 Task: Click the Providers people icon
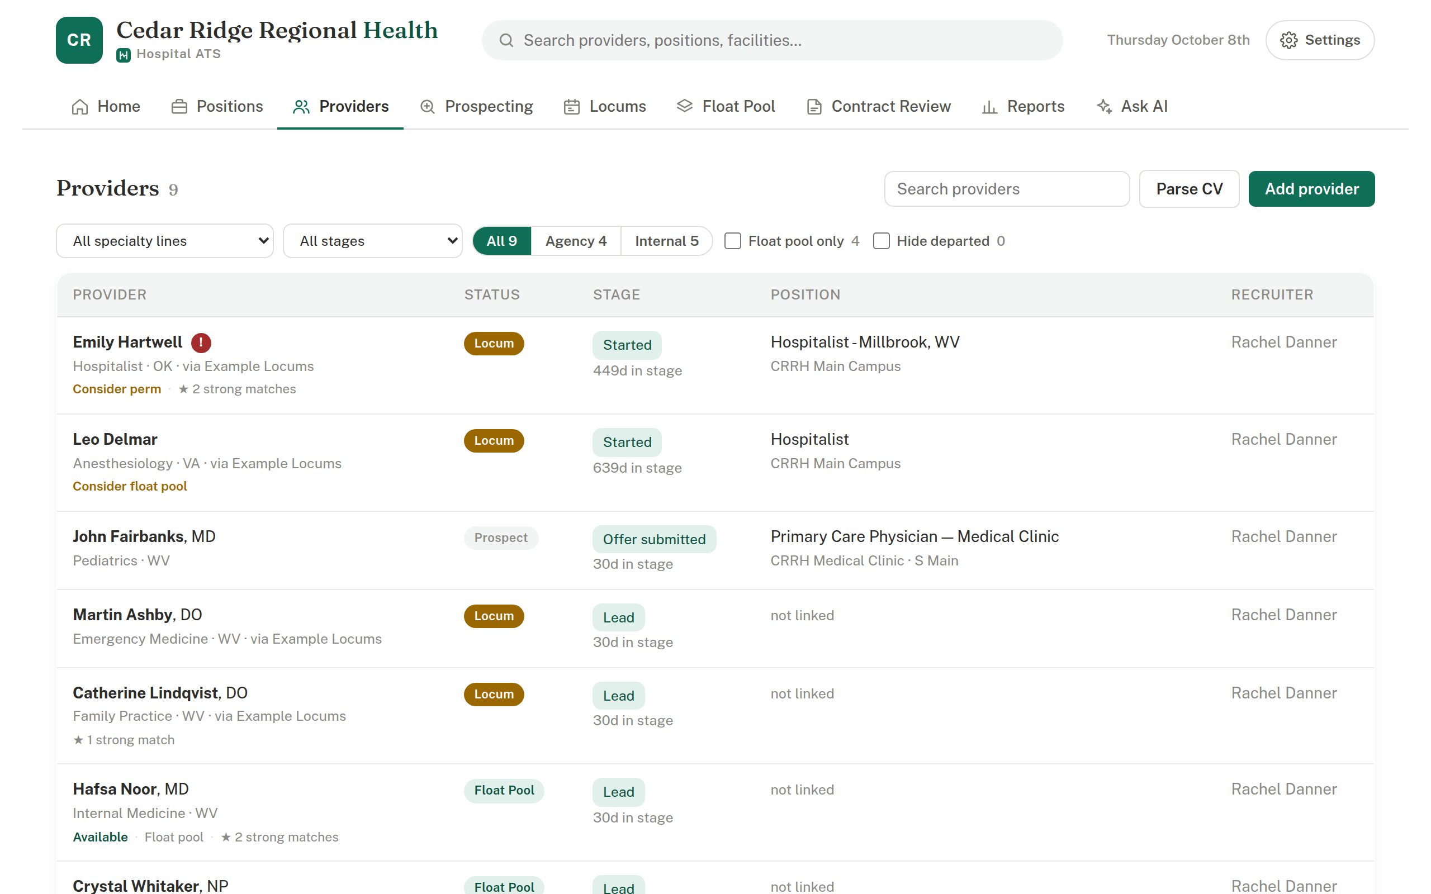coord(302,106)
